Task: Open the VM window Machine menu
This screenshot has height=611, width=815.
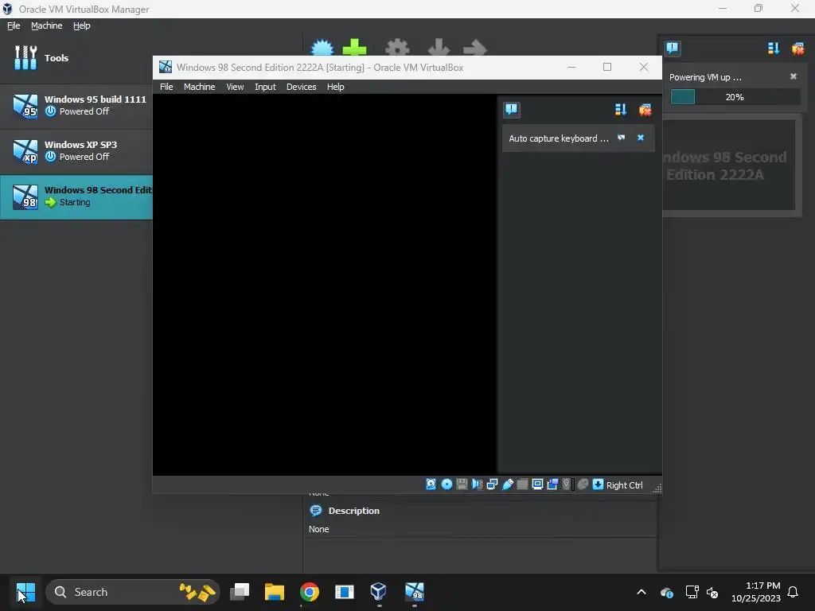Action: pyautogui.click(x=199, y=87)
